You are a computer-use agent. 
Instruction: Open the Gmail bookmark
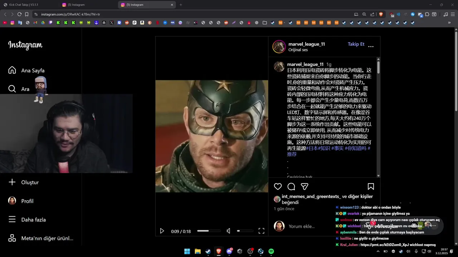[x=35, y=22]
